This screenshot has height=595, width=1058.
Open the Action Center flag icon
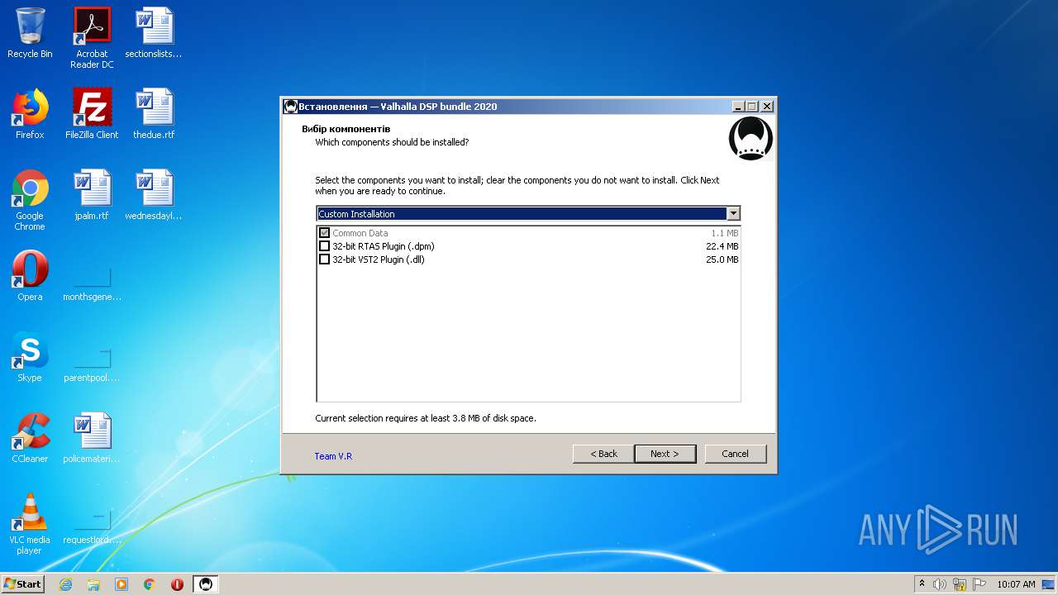[979, 584]
